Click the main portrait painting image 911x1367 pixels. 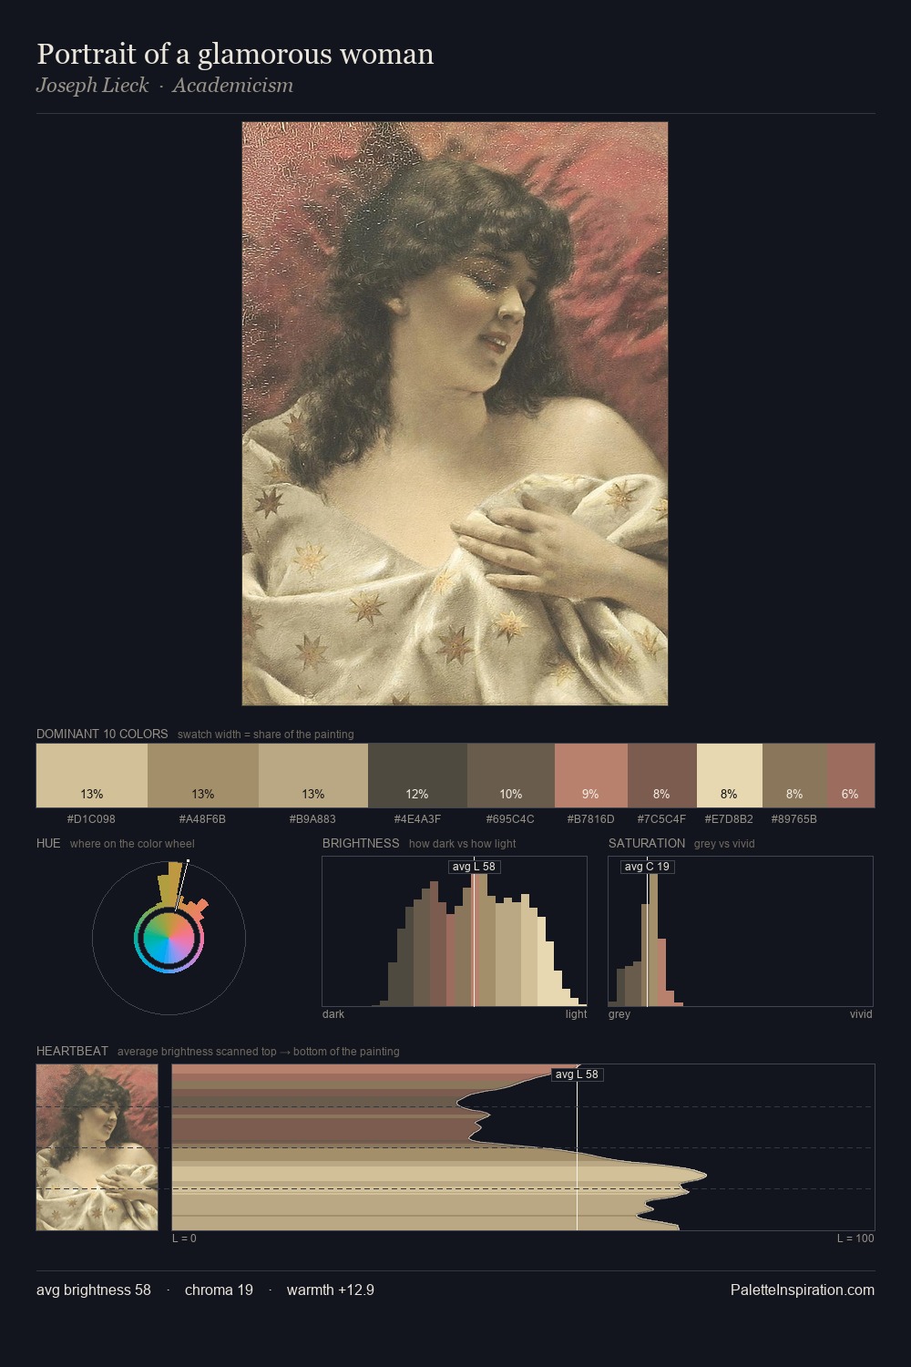coord(455,414)
